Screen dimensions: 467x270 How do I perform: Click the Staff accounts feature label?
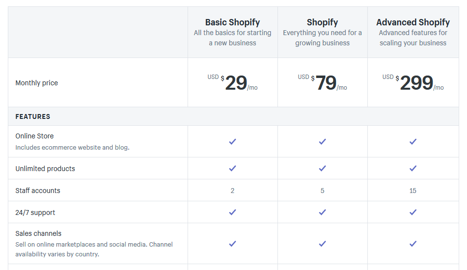click(x=38, y=191)
